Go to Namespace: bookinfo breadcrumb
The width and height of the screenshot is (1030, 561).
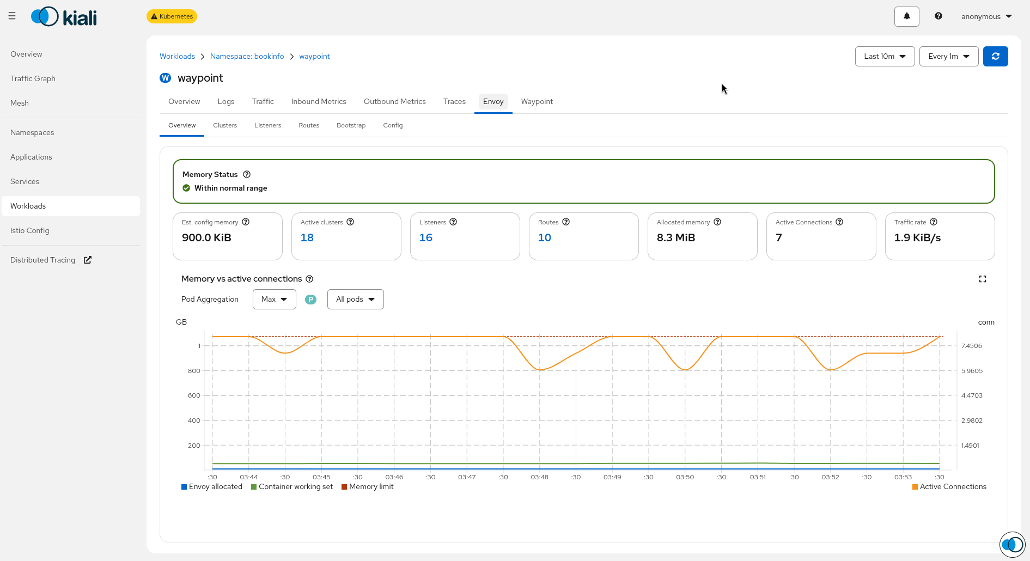pyautogui.click(x=247, y=56)
